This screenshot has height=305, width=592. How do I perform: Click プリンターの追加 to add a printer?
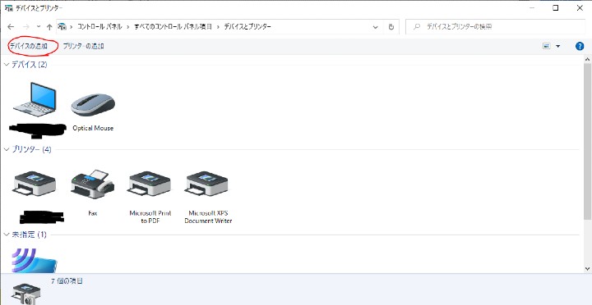[83, 46]
